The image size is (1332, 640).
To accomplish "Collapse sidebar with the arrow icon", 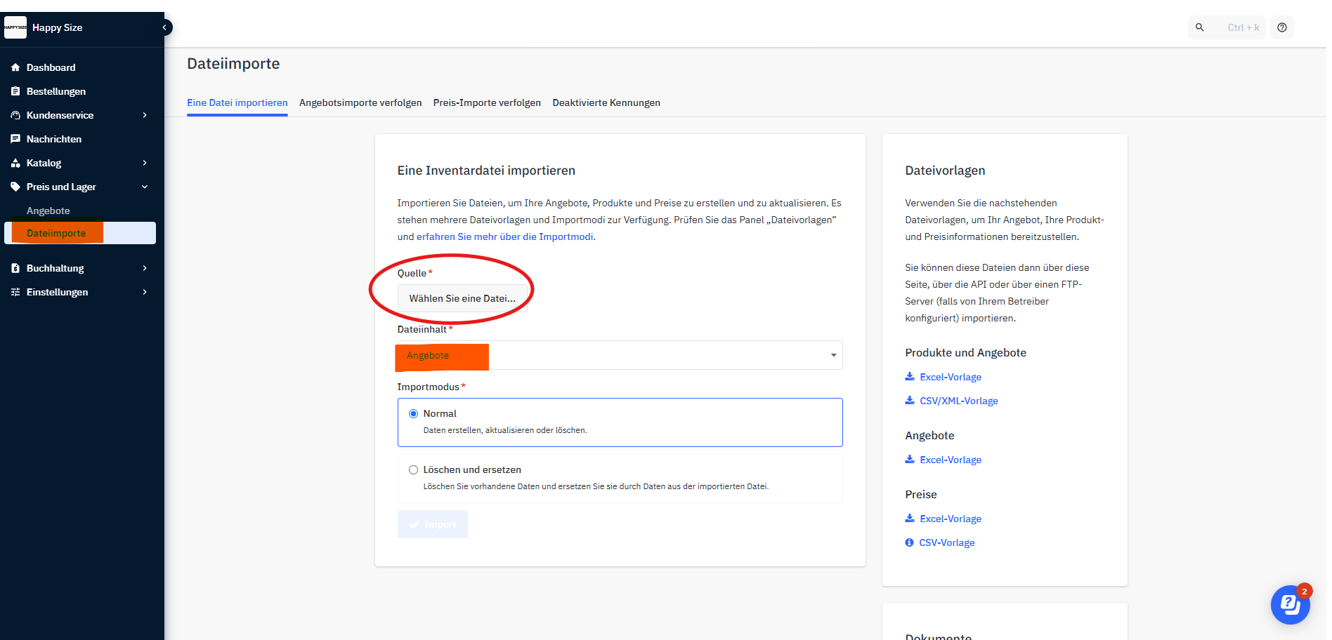I will [164, 27].
